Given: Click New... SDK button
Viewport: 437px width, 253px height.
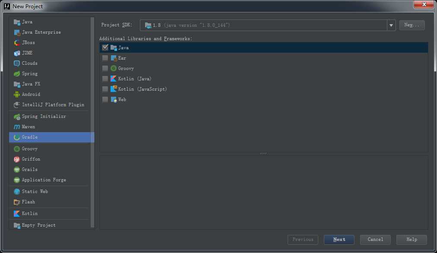Looking at the screenshot, I should (412, 25).
